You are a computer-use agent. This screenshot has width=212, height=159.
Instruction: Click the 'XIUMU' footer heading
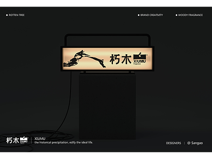coord(40,139)
